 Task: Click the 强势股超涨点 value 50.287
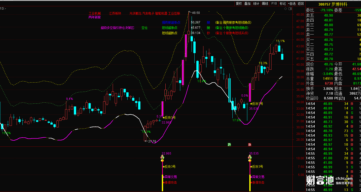pos(196,22)
